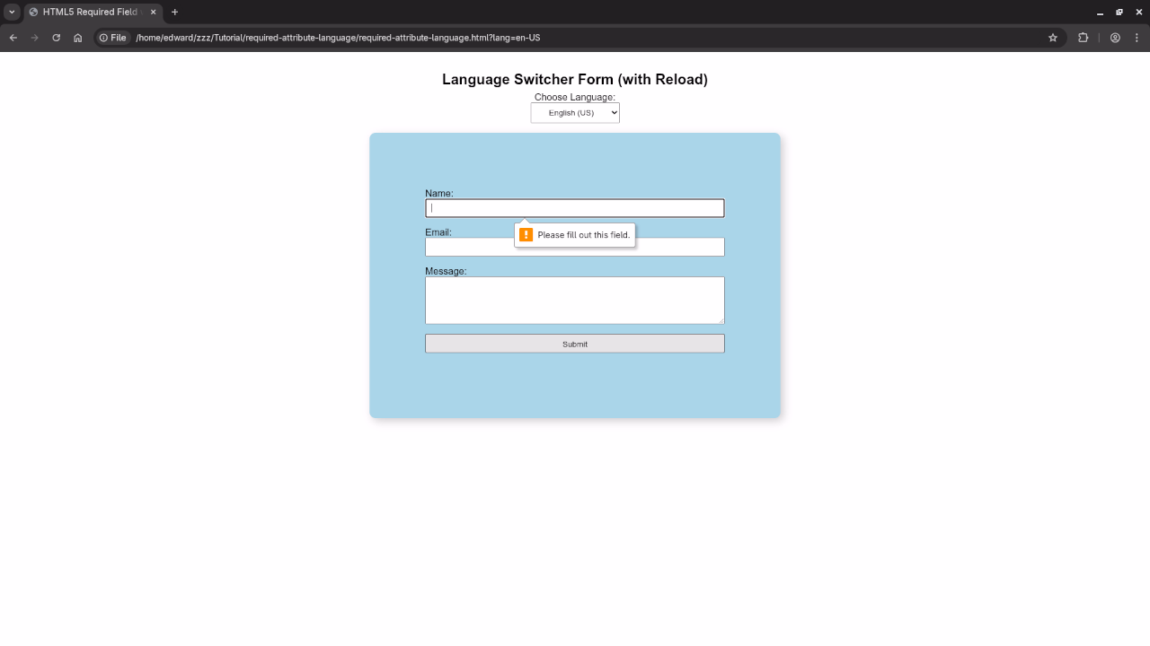This screenshot has width=1150, height=646.
Task: Click the address bar URL
Action: pos(338,38)
